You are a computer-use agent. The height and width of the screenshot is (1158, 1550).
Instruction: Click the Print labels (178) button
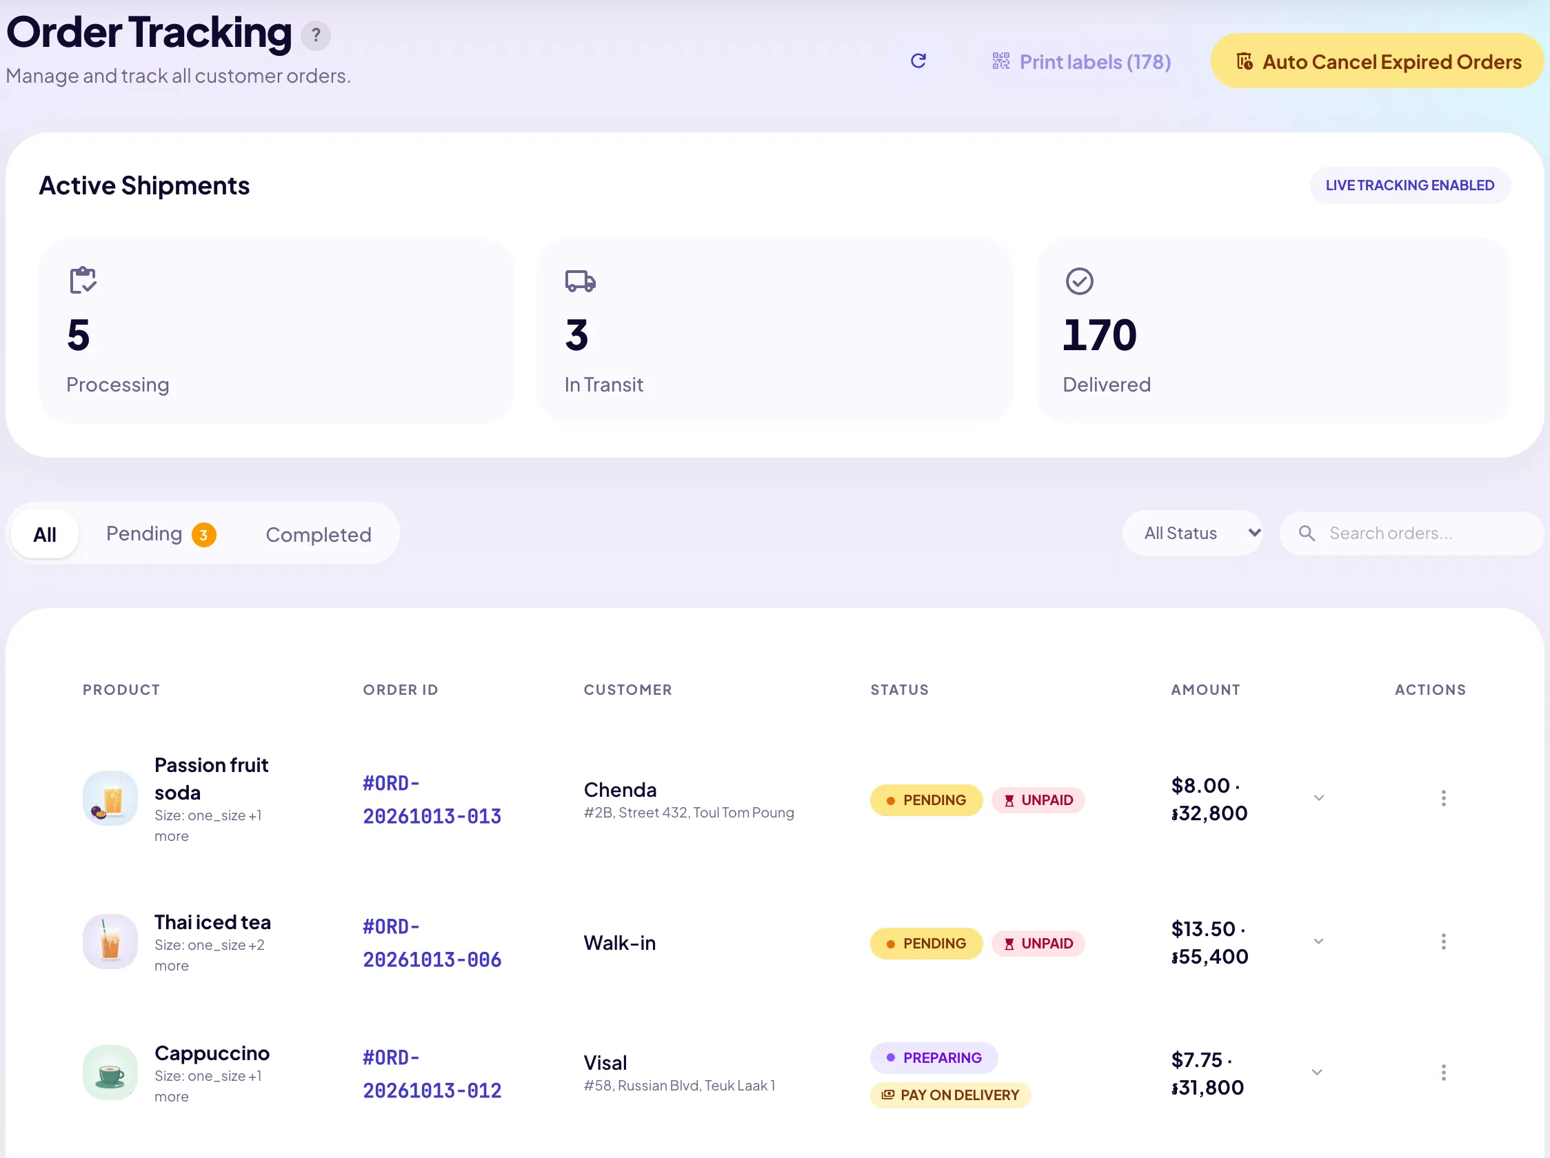click(1081, 61)
